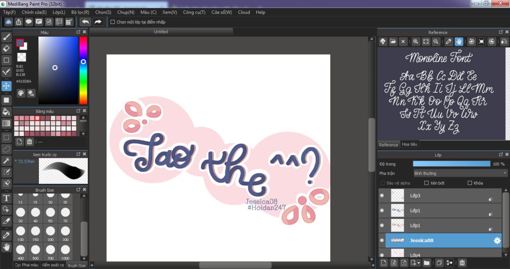Open the Lớp(L) menu
510x269 pixels.
tap(59, 12)
